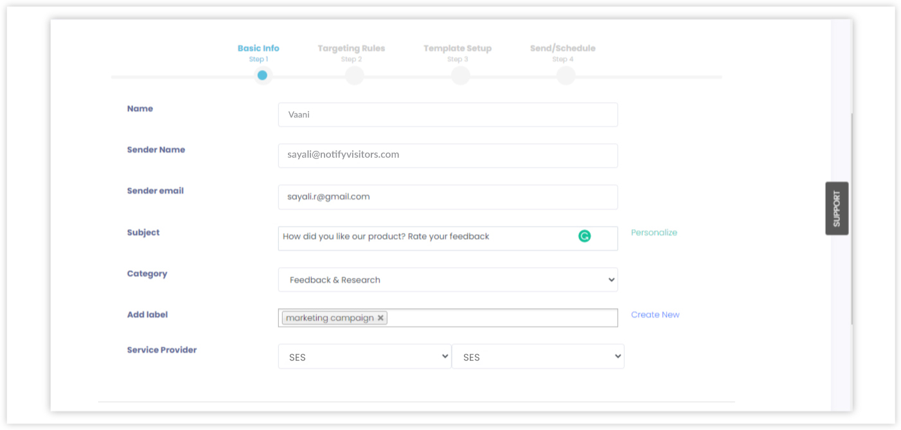Viewport: 901px width, 430px height.
Task: Click the Sender email label
Action: coord(156,191)
